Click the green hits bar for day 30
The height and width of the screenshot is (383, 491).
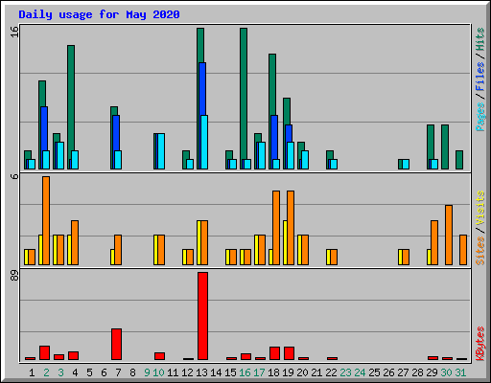445,146
